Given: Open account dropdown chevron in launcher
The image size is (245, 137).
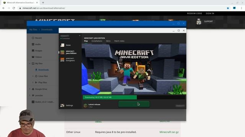Looking at the screenshot, I should coord(80,36).
